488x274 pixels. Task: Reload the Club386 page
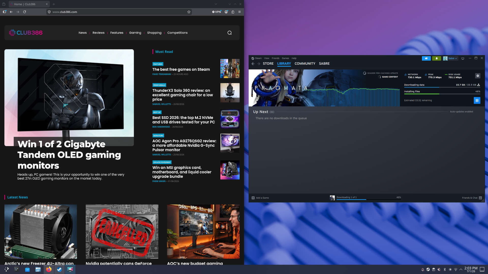(x=25, y=12)
